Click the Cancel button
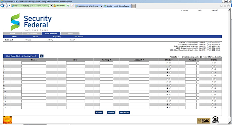 (x=99, y=113)
